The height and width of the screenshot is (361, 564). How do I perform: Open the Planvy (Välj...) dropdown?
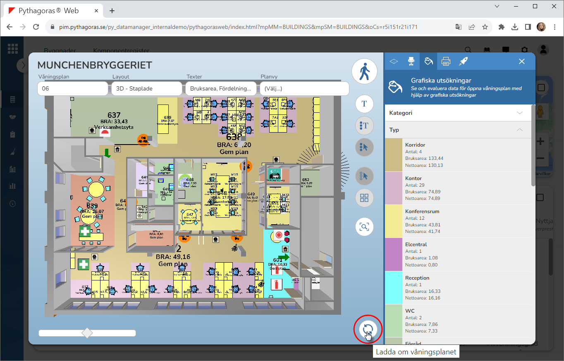pos(304,88)
